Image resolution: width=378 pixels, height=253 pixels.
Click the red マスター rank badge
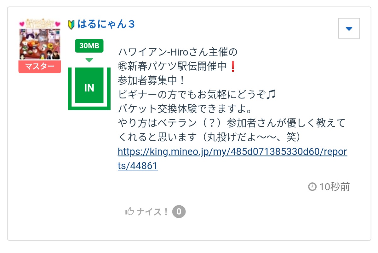[39, 67]
